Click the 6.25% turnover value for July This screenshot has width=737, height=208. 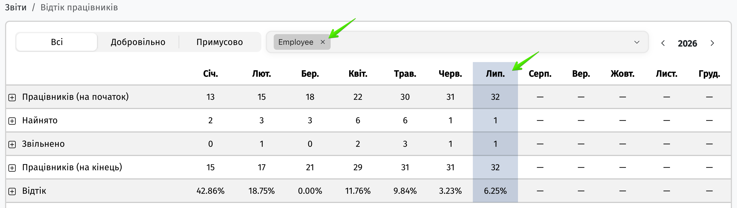(495, 191)
